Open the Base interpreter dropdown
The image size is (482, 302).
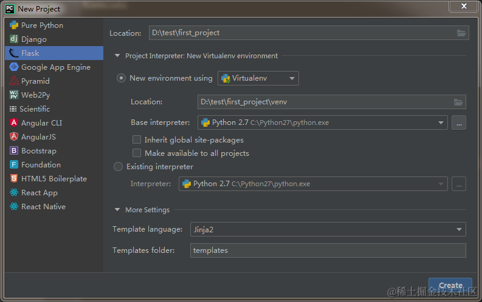[x=323, y=122]
